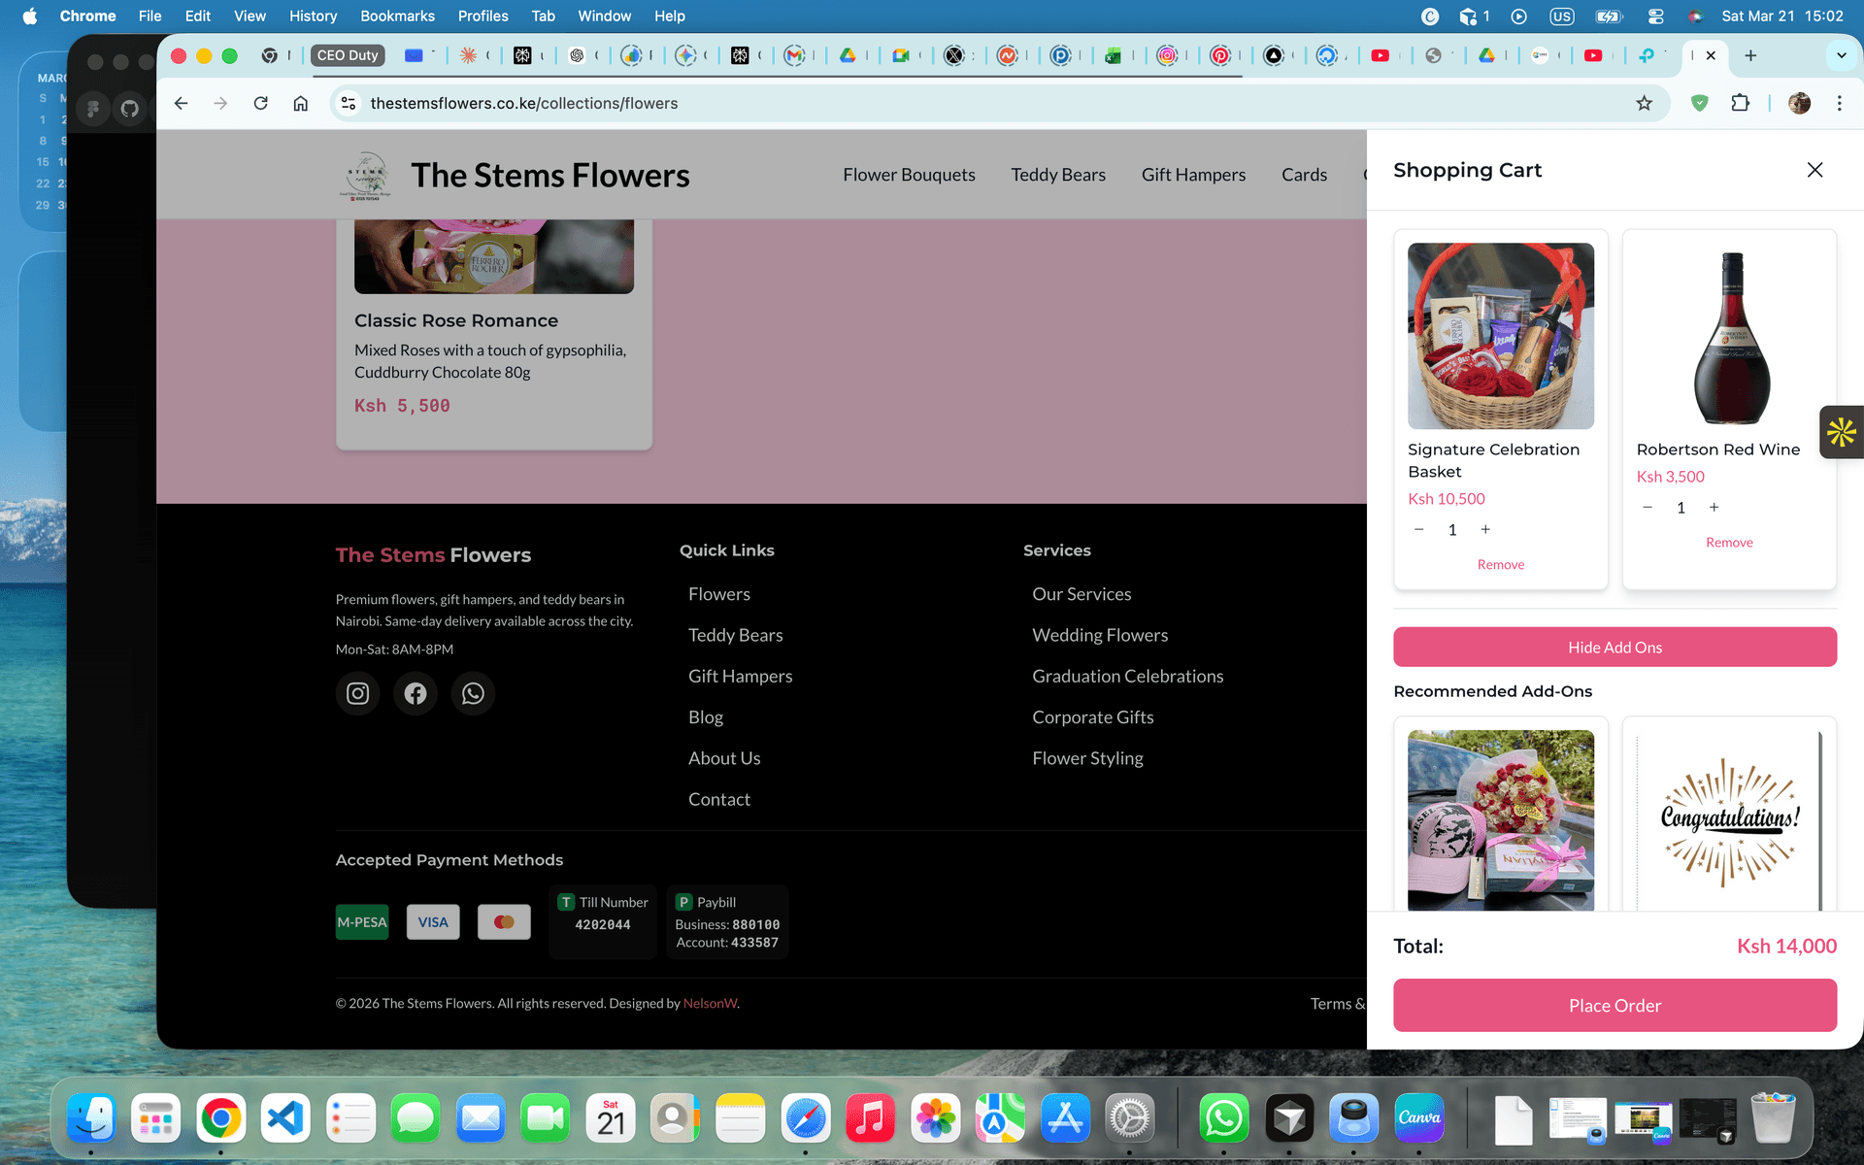Remove Robertson Red Wine from cart

point(1729,542)
